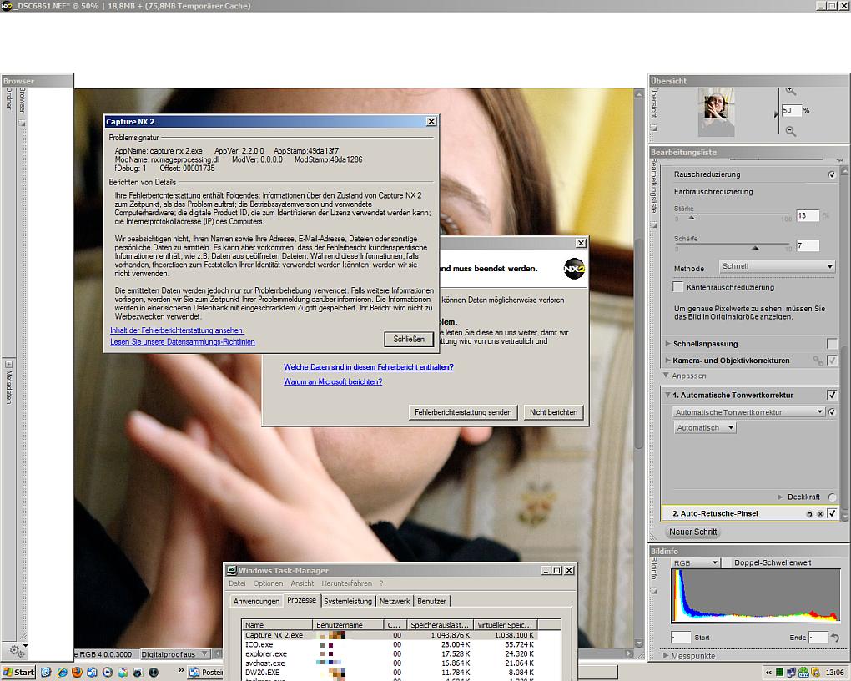Open the Optionen menu in Task Manager
Screen dimensions: 851x681
(268, 583)
